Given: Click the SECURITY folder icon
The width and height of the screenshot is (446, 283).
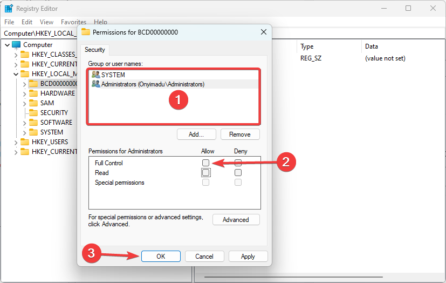Looking at the screenshot, I should point(33,113).
